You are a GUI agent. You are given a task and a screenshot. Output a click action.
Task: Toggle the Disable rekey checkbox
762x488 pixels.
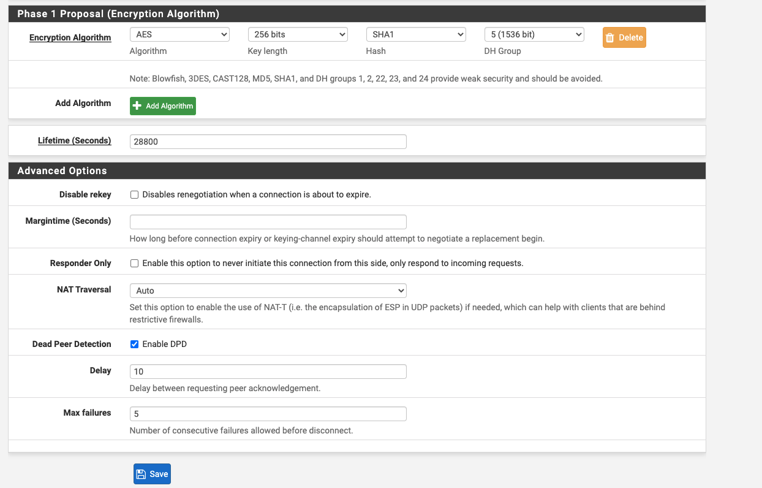pos(135,195)
